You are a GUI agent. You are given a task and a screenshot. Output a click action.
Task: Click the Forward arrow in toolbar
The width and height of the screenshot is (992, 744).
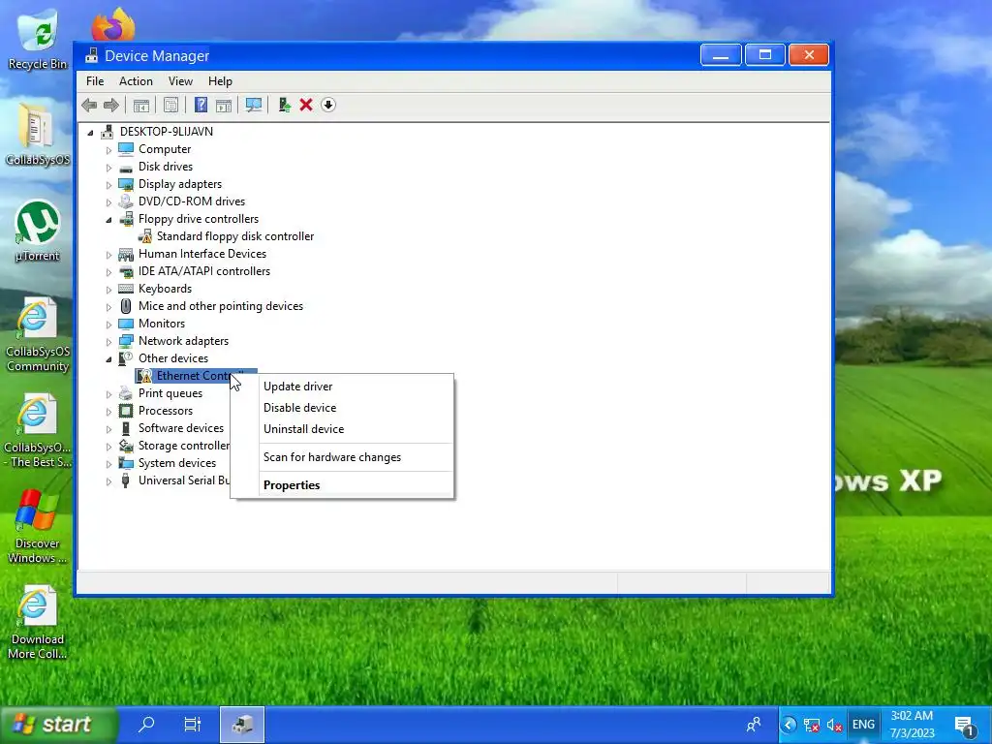[x=110, y=105]
